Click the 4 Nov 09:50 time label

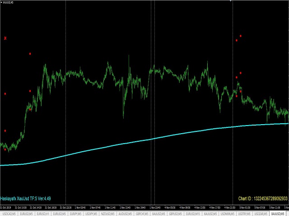[x=185, y=208]
